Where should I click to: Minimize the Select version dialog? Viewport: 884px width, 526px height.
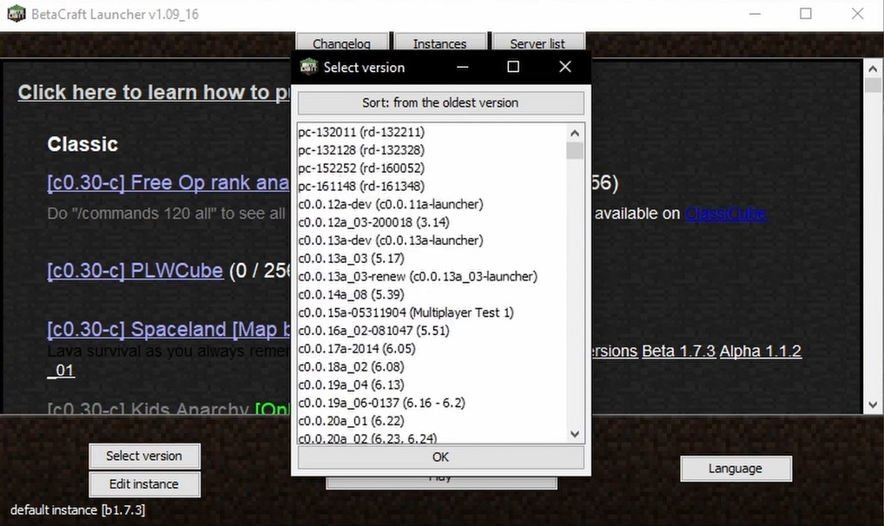pos(462,67)
